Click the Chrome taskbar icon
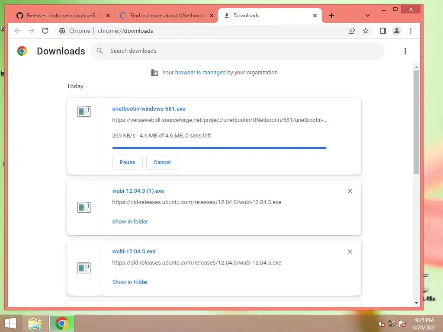Screen dimensions: 443x332 (62, 323)
